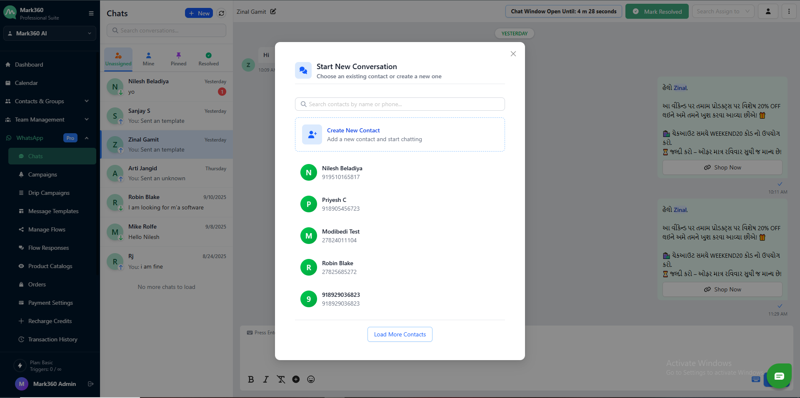
Task: Click Load More Contacts button
Action: point(400,334)
